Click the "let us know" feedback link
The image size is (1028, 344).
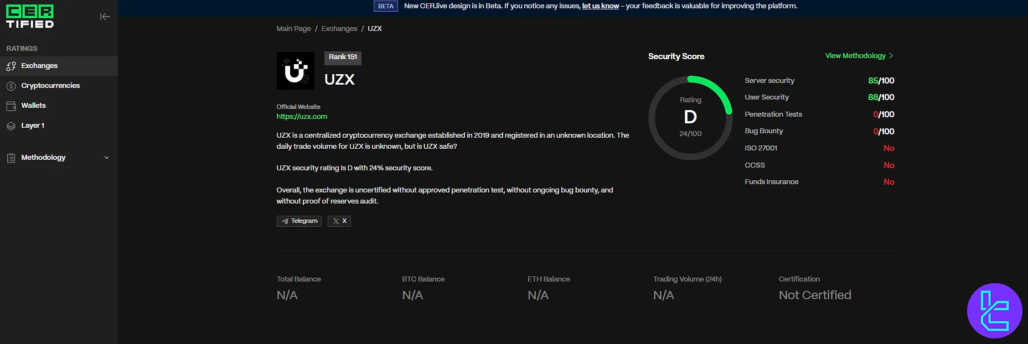click(x=601, y=6)
